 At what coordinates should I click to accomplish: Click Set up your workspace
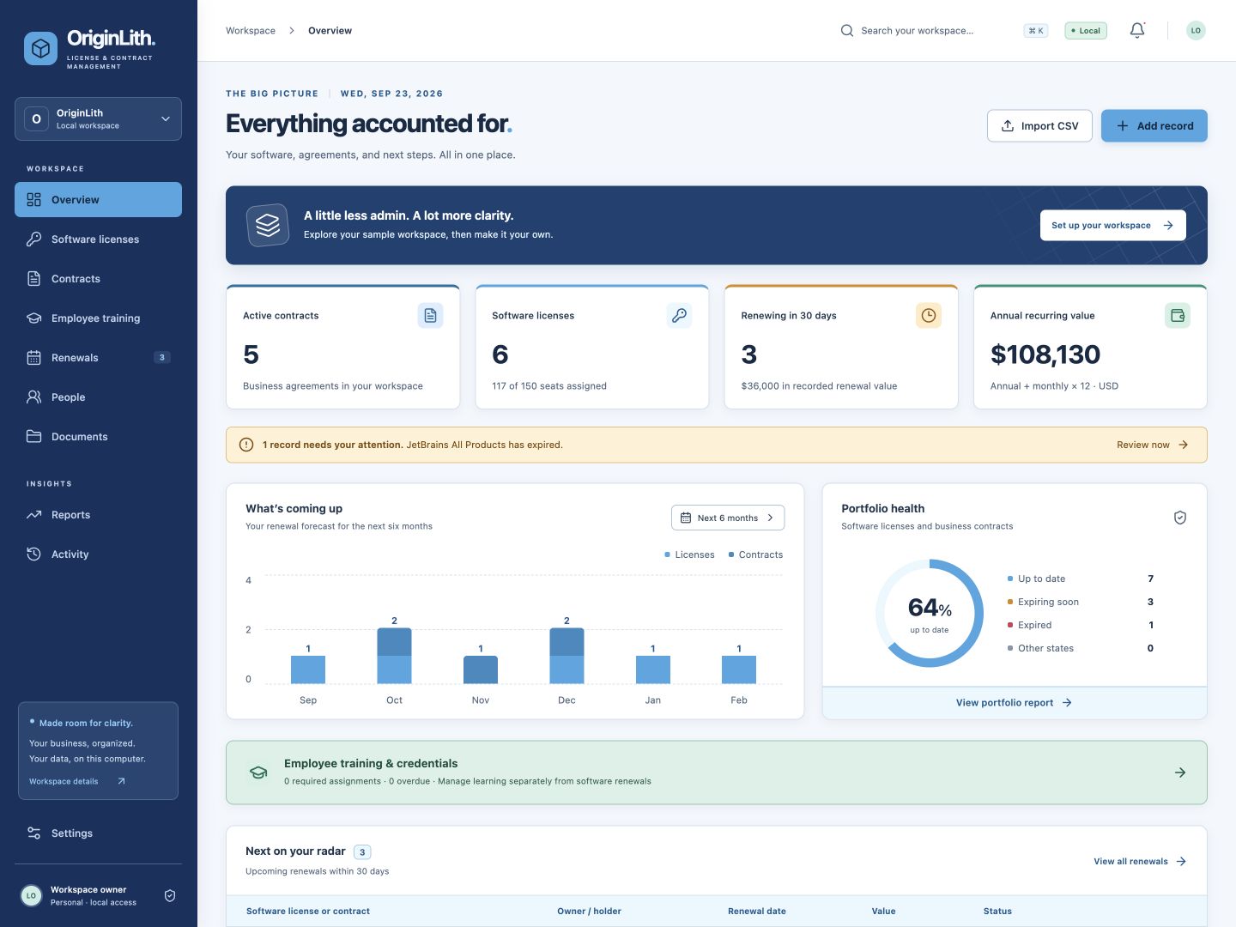pyautogui.click(x=1113, y=225)
